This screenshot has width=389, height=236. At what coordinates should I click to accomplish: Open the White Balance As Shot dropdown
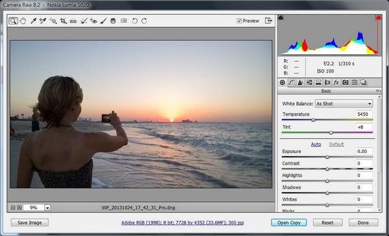pyautogui.click(x=344, y=104)
